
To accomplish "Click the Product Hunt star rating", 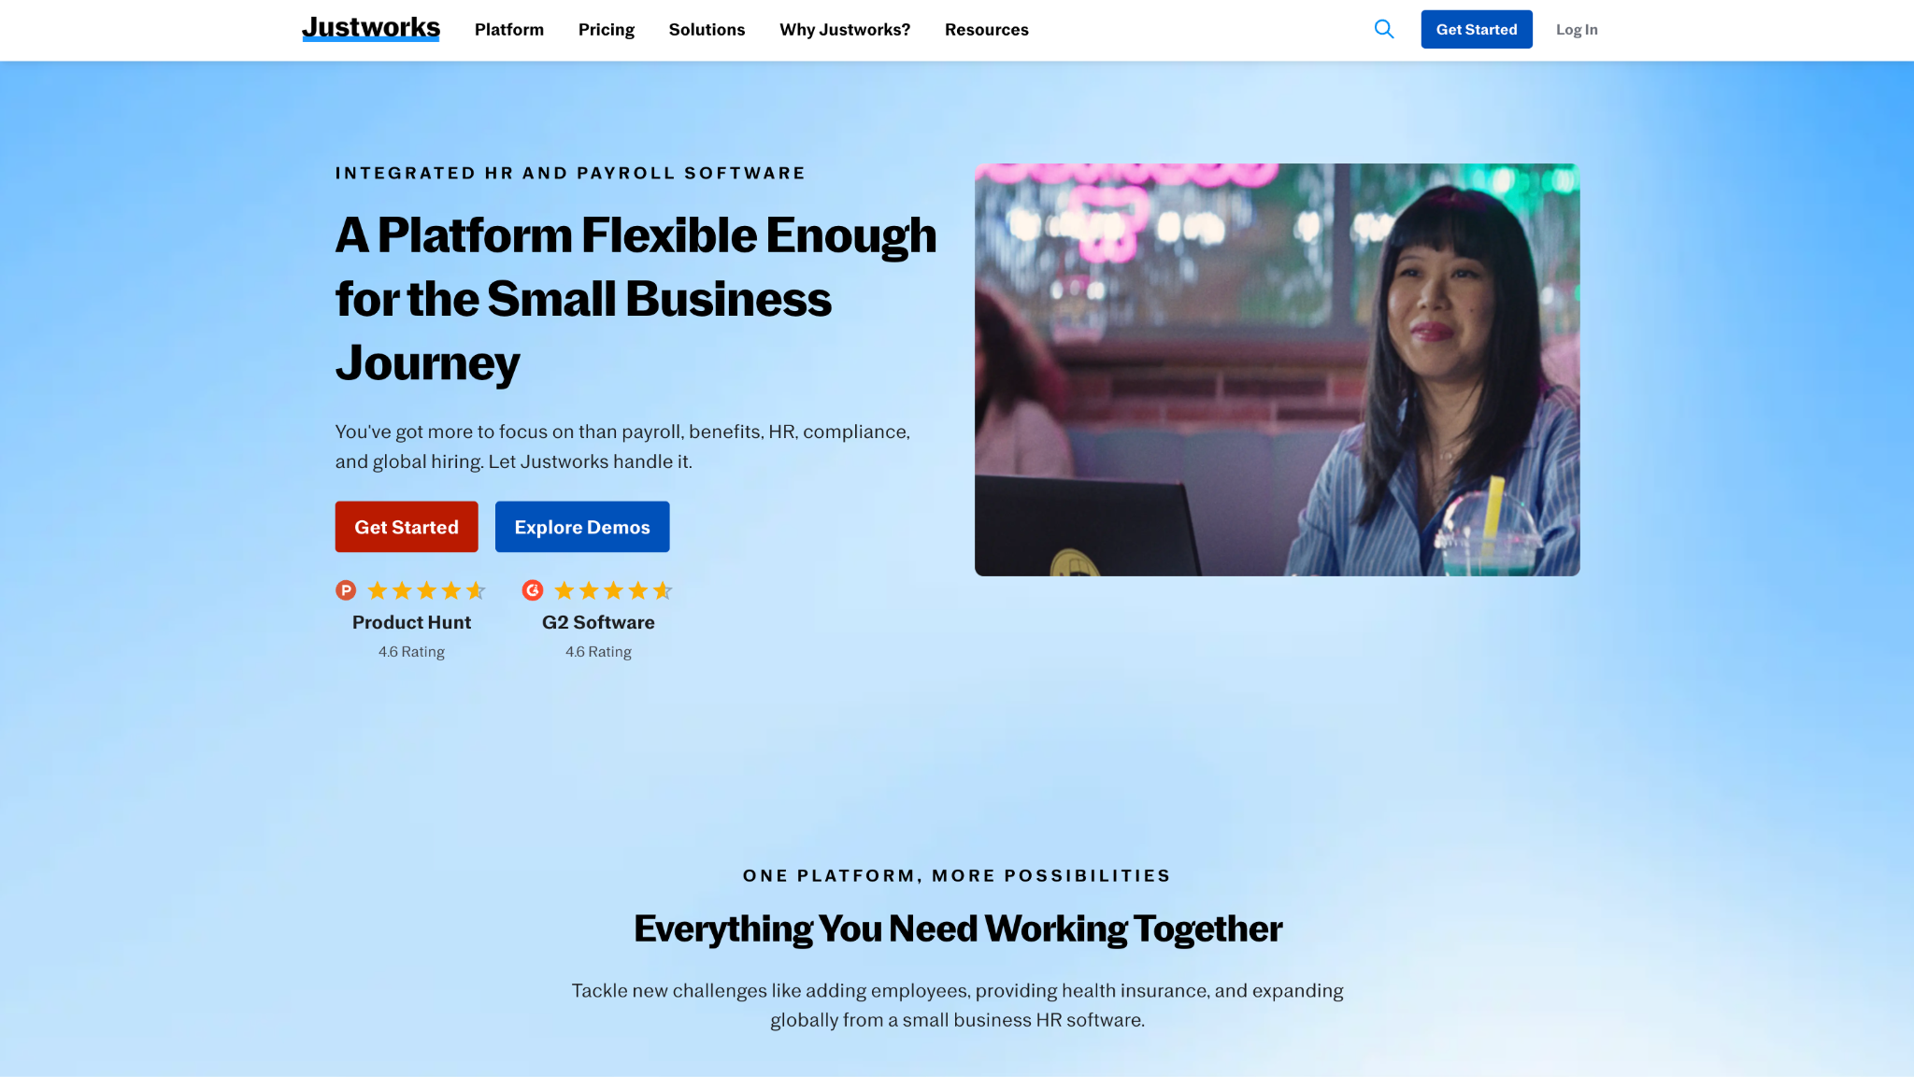I will point(427,590).
